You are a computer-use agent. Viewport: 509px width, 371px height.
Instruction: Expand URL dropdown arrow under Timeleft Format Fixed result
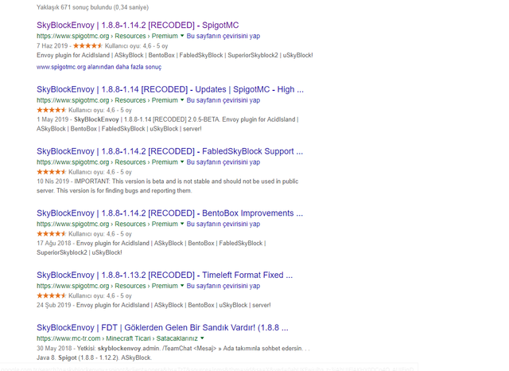(x=182, y=286)
